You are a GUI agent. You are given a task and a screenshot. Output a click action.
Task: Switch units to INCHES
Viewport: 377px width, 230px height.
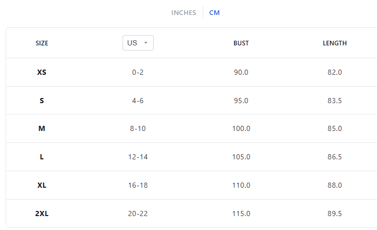(x=184, y=13)
